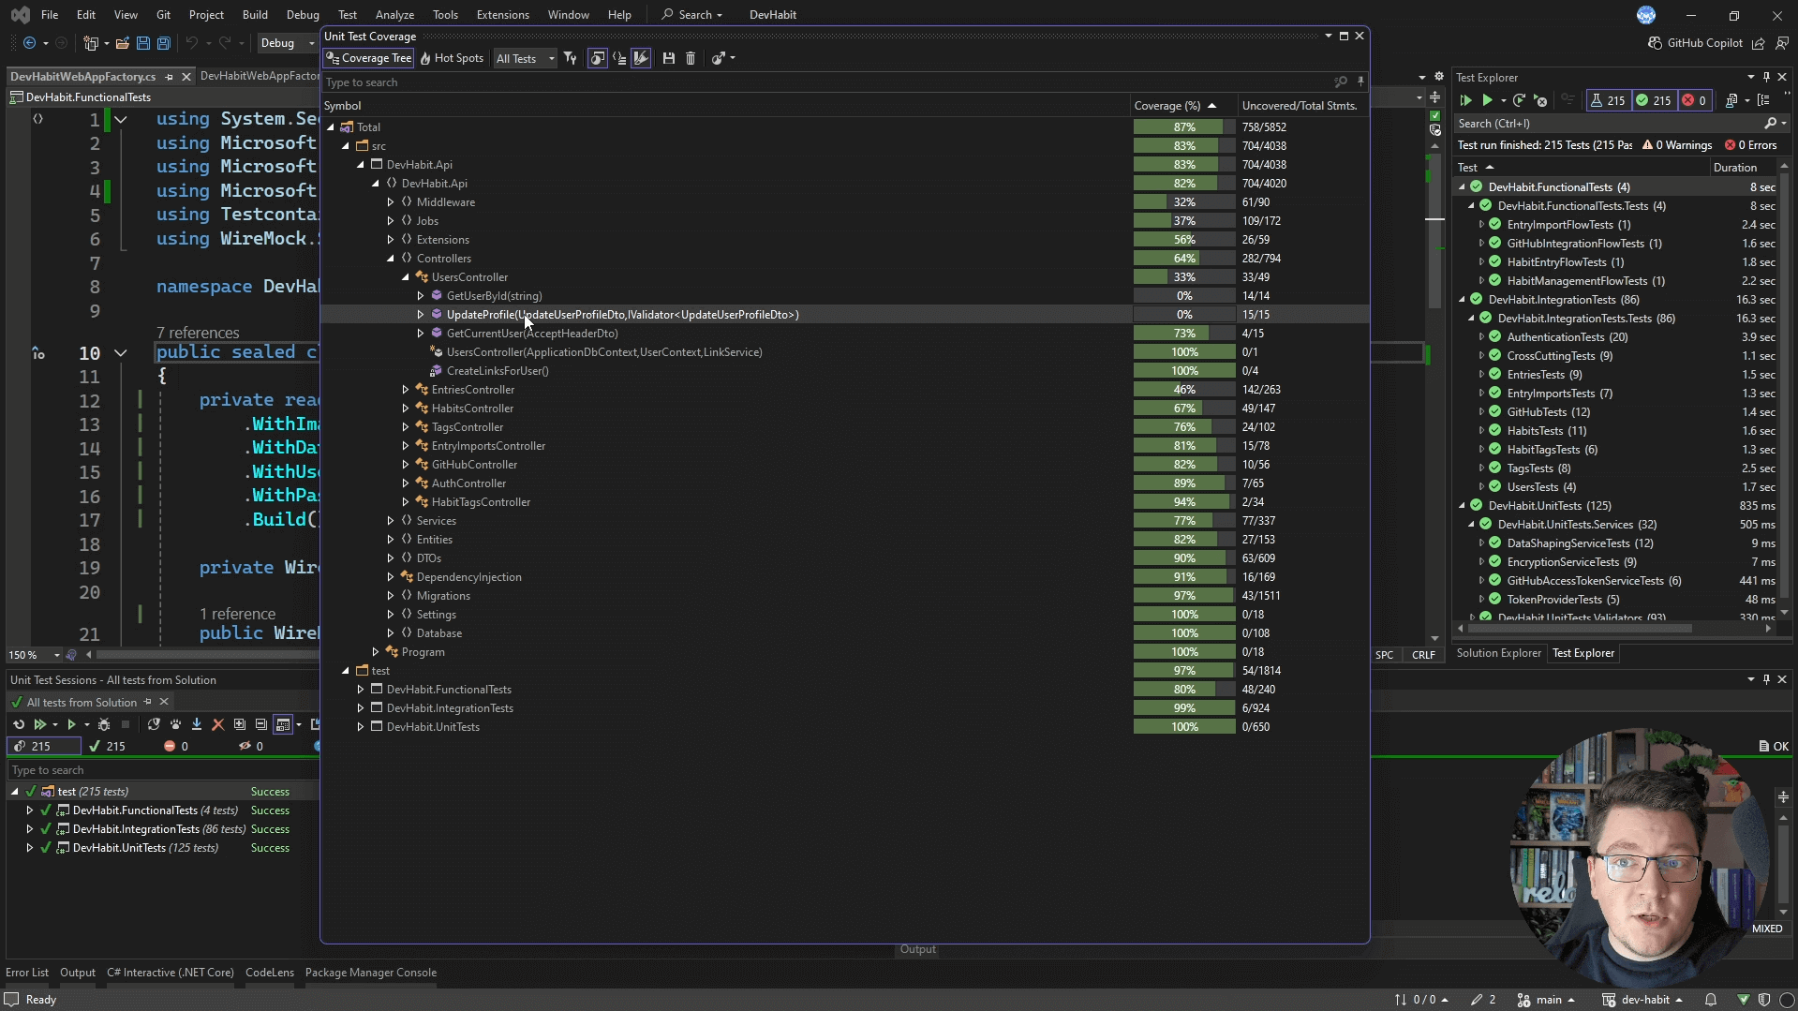Open the All Tests dropdown

click(525, 58)
